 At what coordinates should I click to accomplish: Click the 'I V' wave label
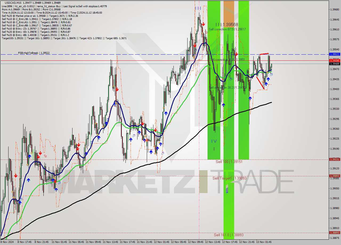[x=214, y=141]
